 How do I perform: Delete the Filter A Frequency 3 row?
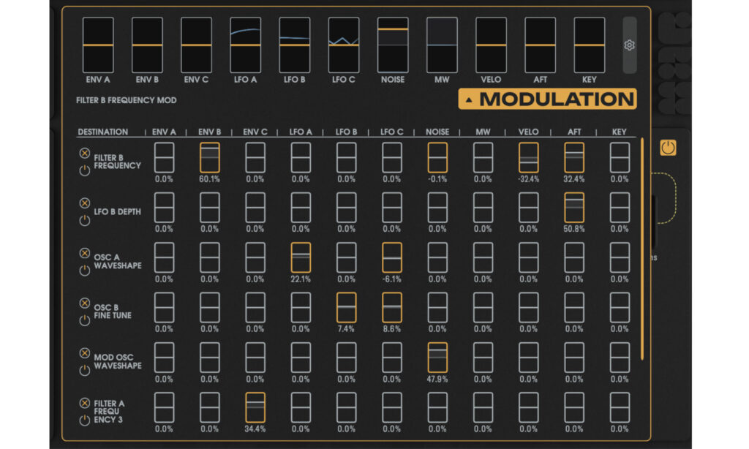84,402
